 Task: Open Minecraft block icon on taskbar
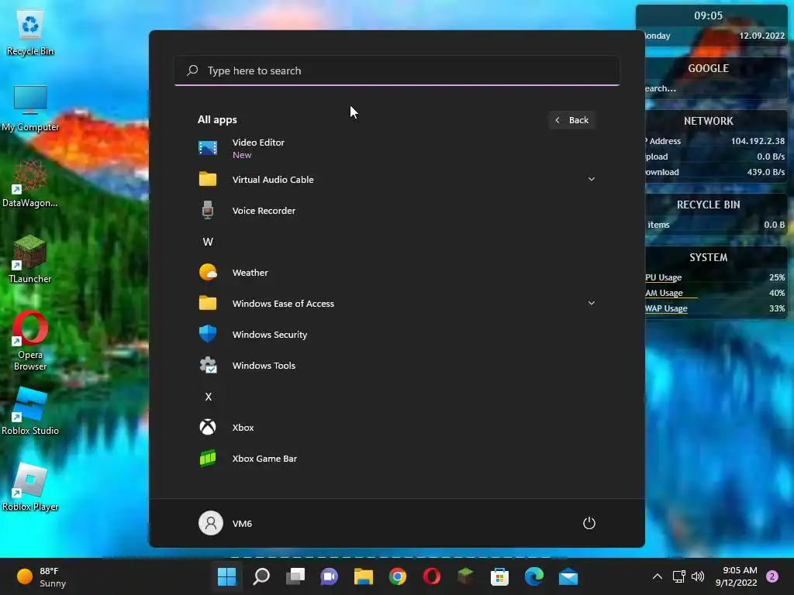(465, 576)
